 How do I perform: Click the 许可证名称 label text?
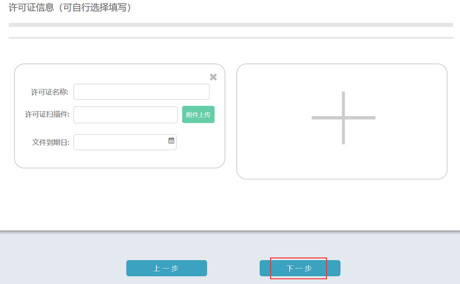point(50,92)
